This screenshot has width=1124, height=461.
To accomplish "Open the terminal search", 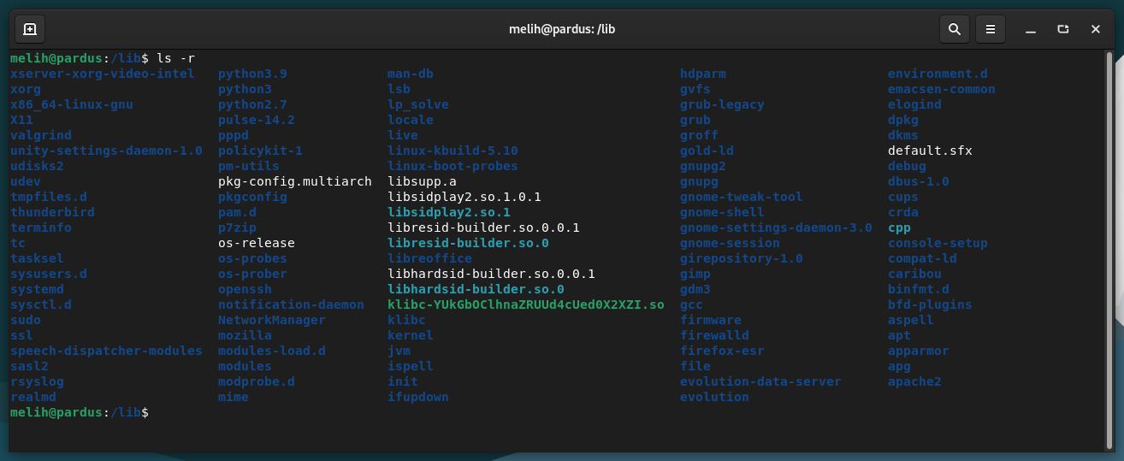I will click(954, 29).
